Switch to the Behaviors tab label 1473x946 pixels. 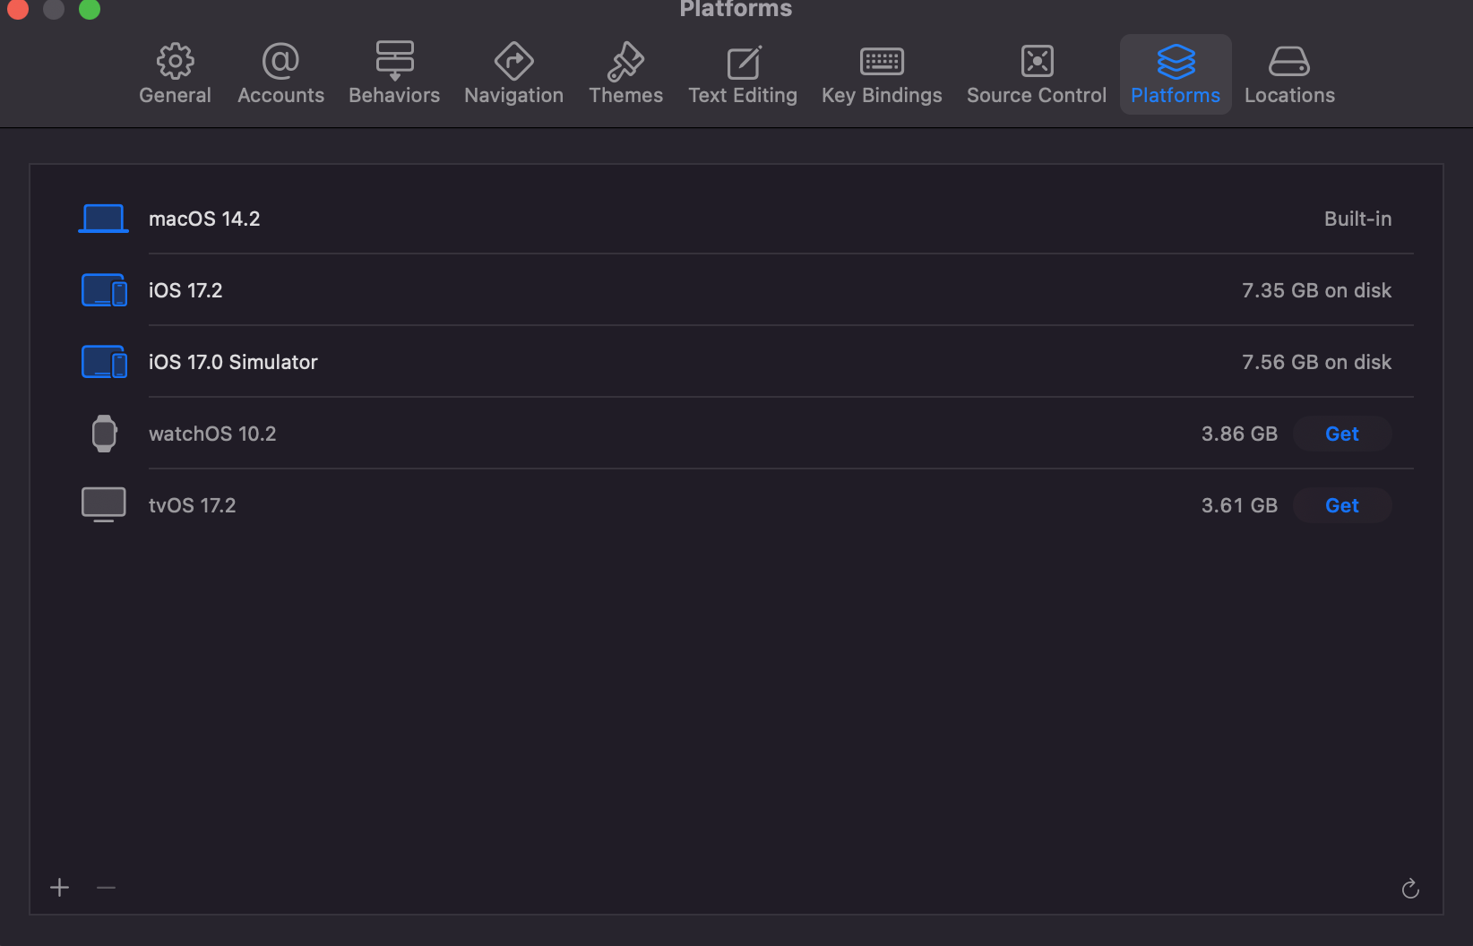[394, 95]
